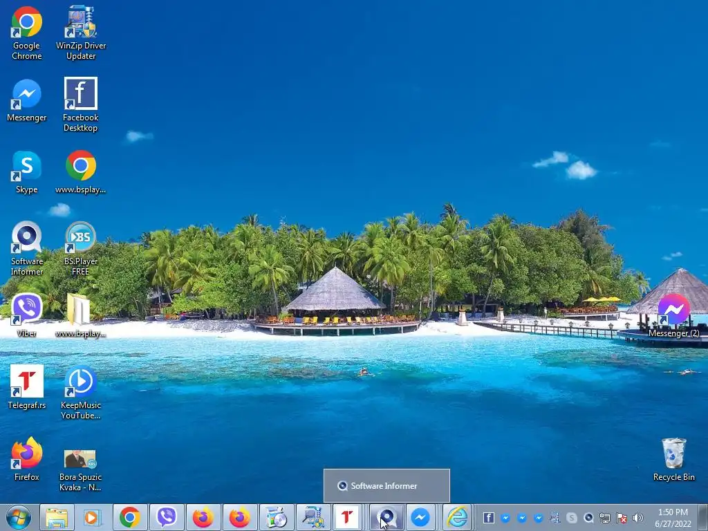
Task: Select the Firefox desktop shortcut
Action: click(x=27, y=459)
